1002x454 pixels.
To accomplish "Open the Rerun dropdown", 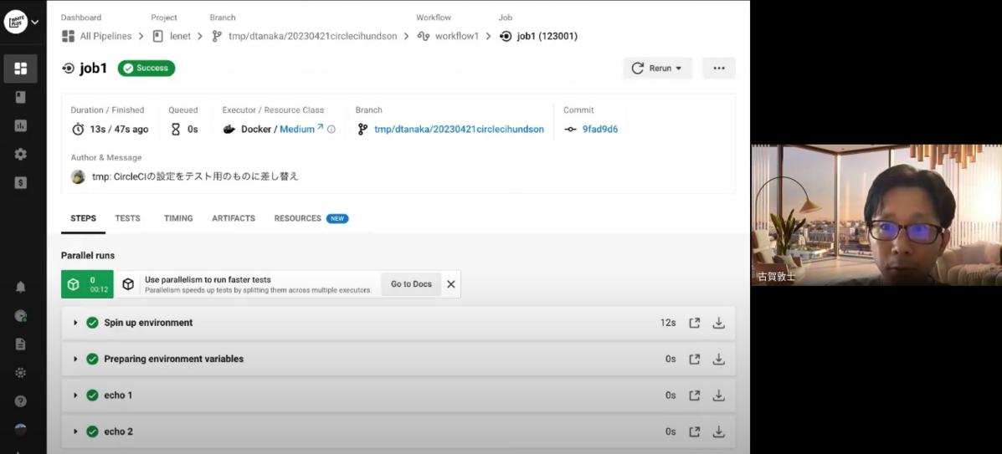I will click(x=658, y=69).
